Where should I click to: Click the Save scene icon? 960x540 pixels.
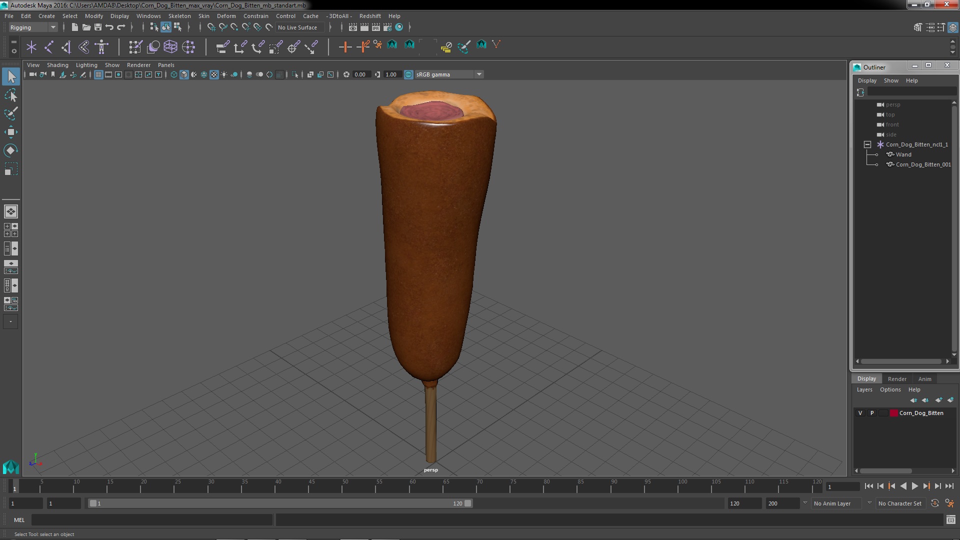(98, 27)
